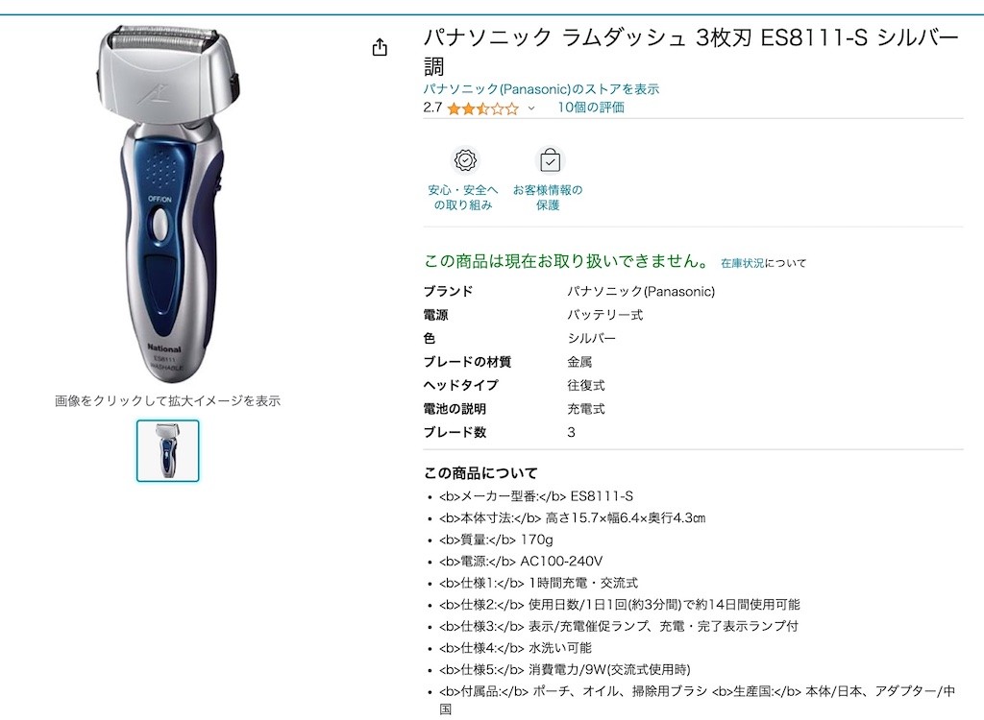This screenshot has height=720, width=984.
Task: Click 安心・安全への取り組み text link
Action: pos(463,198)
